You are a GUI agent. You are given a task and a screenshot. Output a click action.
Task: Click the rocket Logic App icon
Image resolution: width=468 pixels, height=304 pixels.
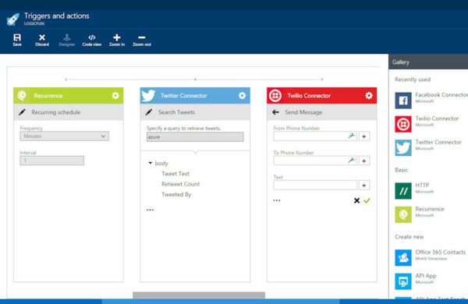13,19
